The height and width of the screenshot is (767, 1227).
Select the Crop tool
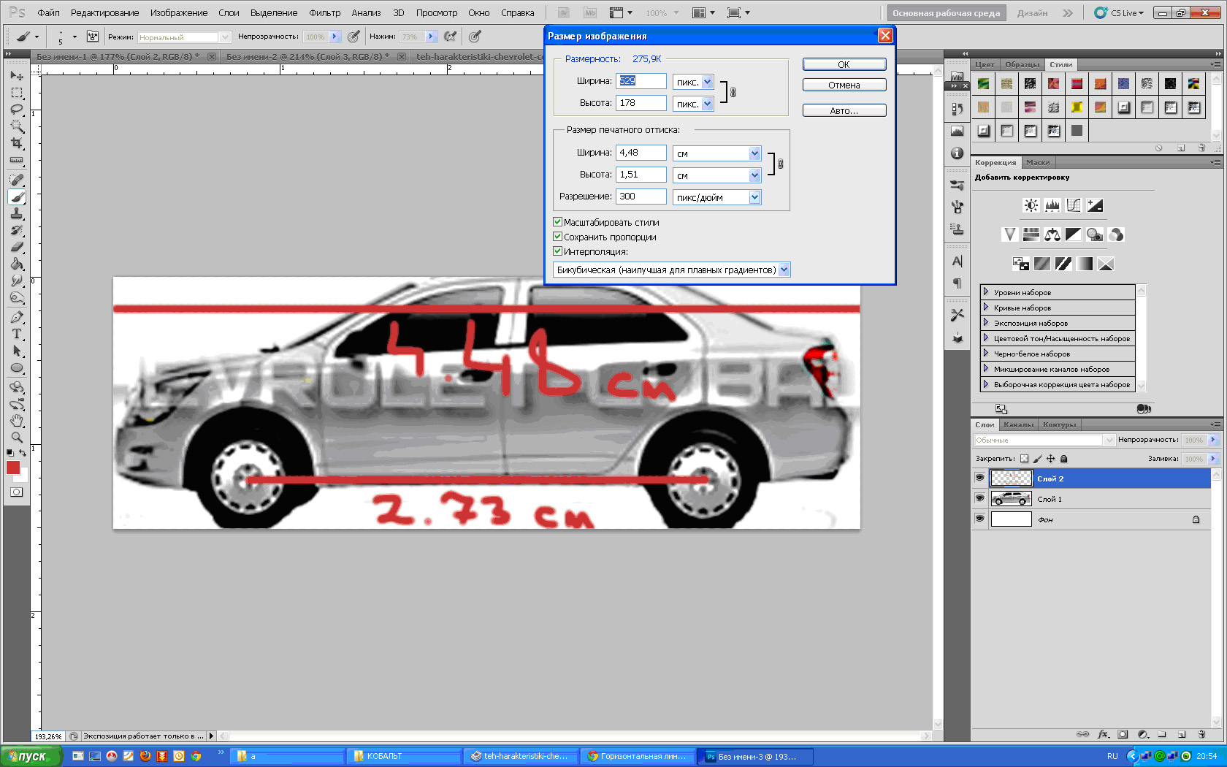(x=17, y=144)
